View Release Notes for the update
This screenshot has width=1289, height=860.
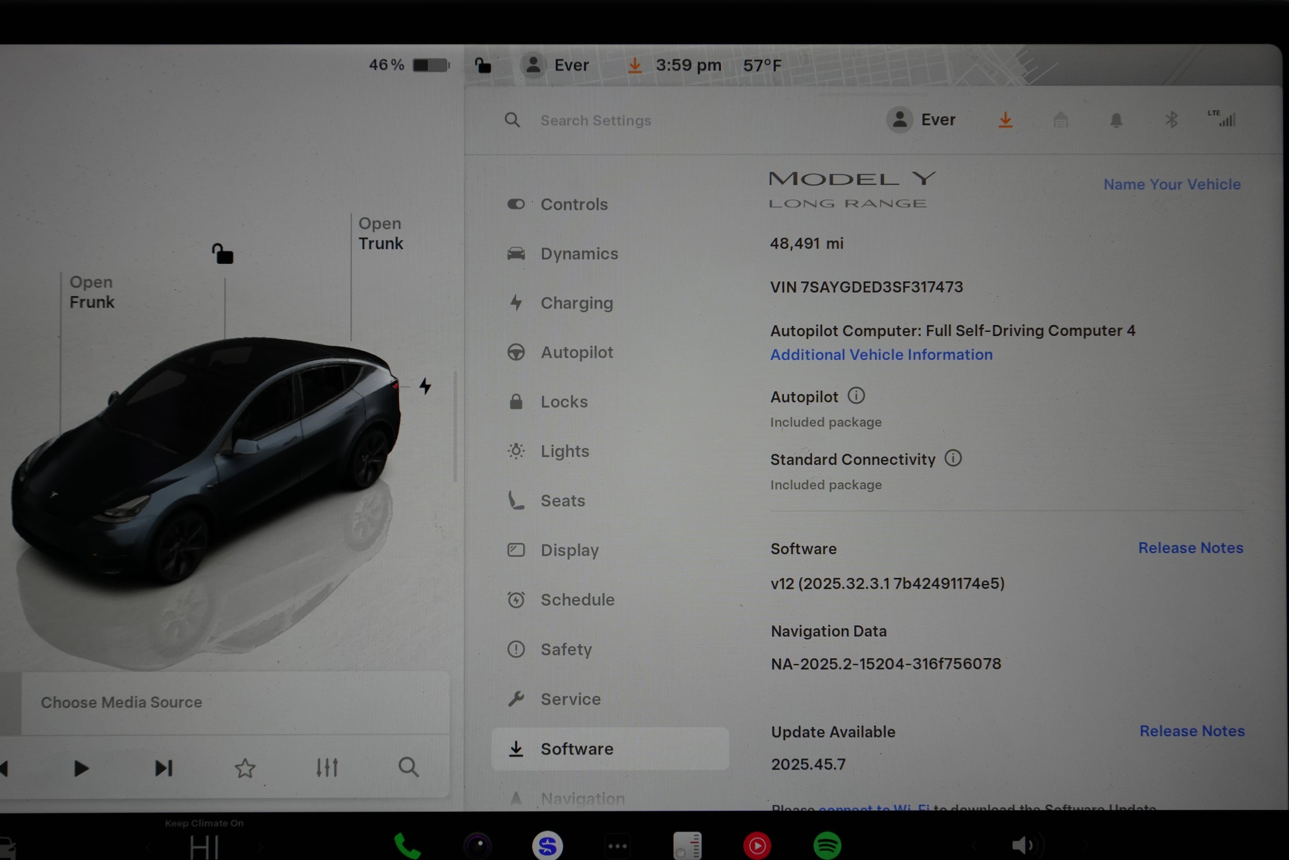pos(1192,731)
